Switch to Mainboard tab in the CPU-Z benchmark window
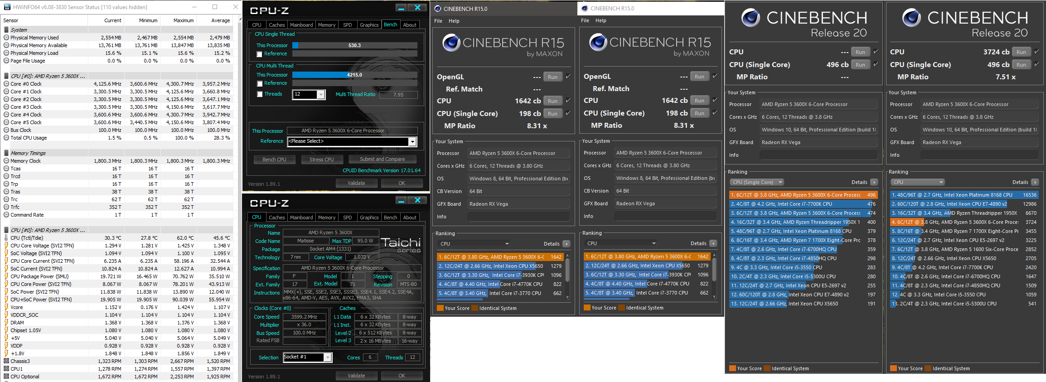Image resolution: width=1046 pixels, height=382 pixels. click(x=301, y=25)
